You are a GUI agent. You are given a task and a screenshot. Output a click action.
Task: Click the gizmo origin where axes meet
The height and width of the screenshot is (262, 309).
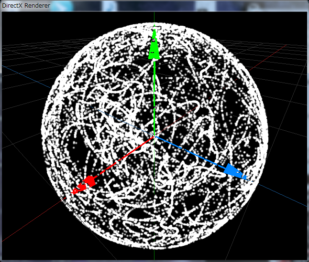tap(154, 137)
